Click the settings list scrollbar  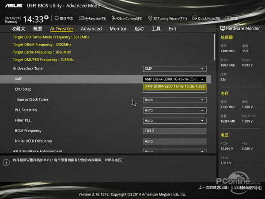(214, 47)
